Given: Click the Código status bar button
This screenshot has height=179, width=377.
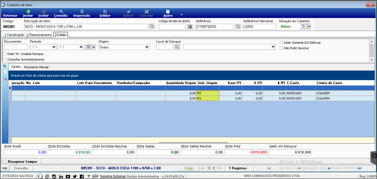Looking at the screenshot, I should click(189, 168).
